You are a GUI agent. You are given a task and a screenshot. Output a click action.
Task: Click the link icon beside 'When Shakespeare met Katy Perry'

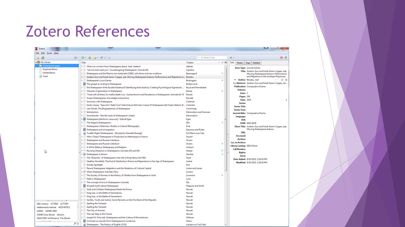coord(84,172)
